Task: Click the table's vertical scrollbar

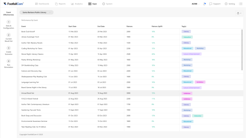Action: (x=242, y=48)
